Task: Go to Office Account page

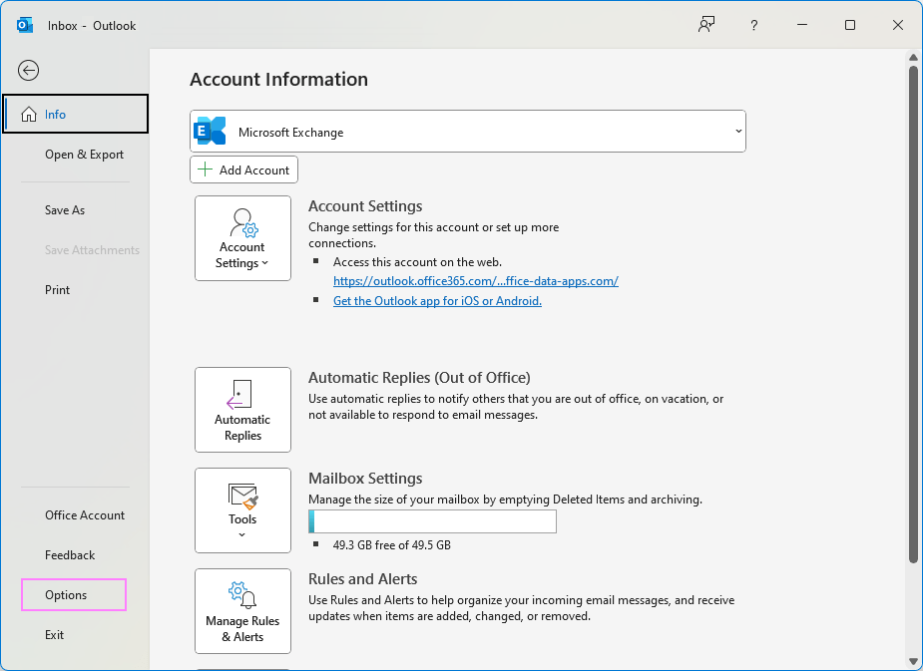Action: click(x=85, y=515)
